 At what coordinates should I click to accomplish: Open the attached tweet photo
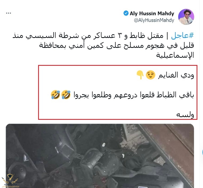point(100,156)
